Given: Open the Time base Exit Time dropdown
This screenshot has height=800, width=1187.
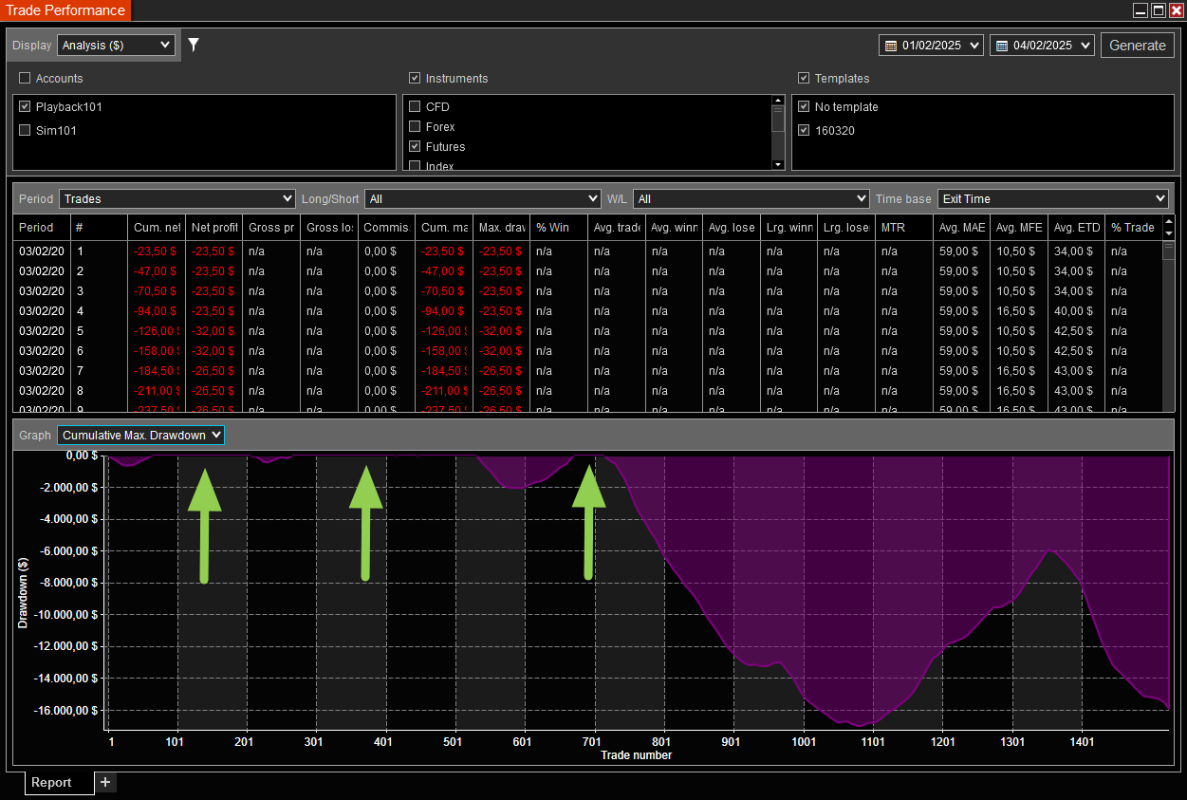Looking at the screenshot, I should tap(1052, 199).
